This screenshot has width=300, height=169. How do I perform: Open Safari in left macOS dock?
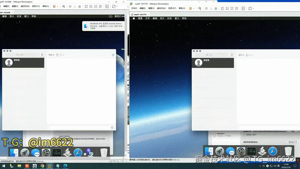(78, 152)
